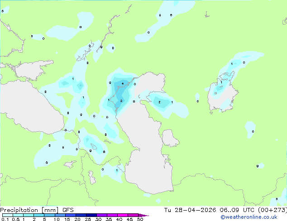Image resolution: width=287 pixels, height=221 pixels.
Task: Click the 5–10 mm legend swatch
Action: [x=49, y=215]
